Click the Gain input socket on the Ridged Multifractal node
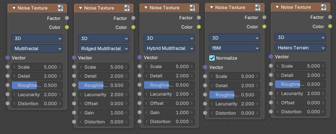The height and width of the screenshot is (134, 336). 74,113
